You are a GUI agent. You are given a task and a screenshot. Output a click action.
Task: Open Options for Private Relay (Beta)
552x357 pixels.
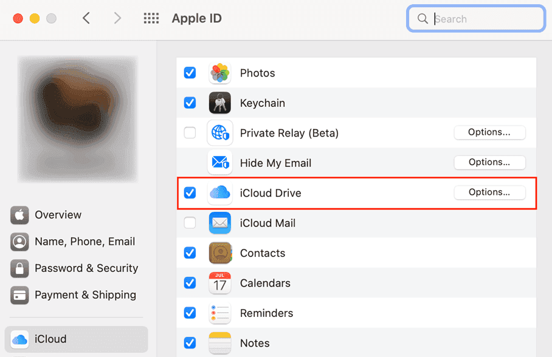pos(489,132)
